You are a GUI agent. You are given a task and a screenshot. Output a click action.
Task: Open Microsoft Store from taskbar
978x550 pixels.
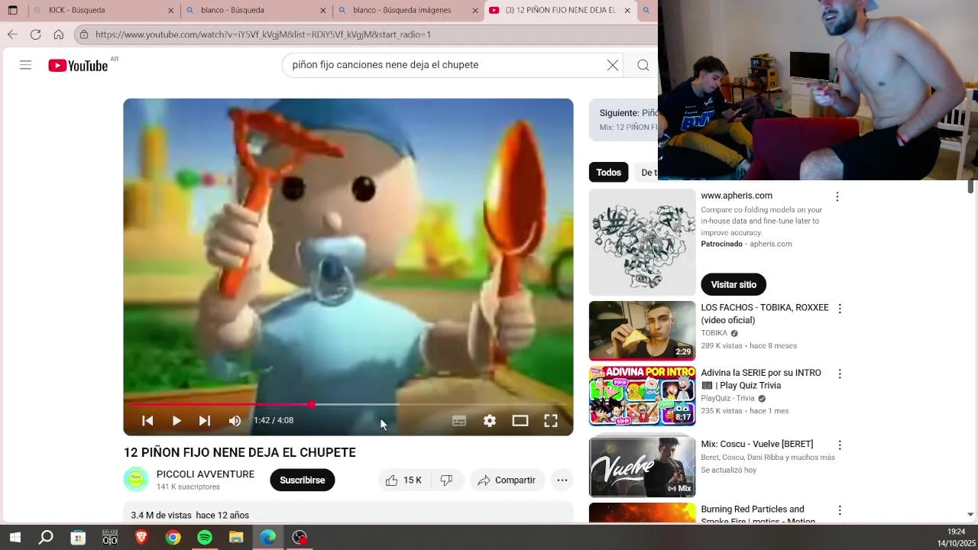tap(78, 538)
